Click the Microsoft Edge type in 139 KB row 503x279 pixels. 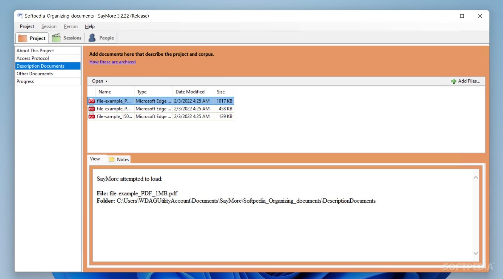click(x=153, y=116)
